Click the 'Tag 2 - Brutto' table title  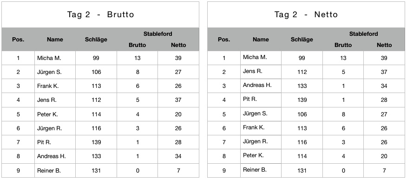(100, 14)
